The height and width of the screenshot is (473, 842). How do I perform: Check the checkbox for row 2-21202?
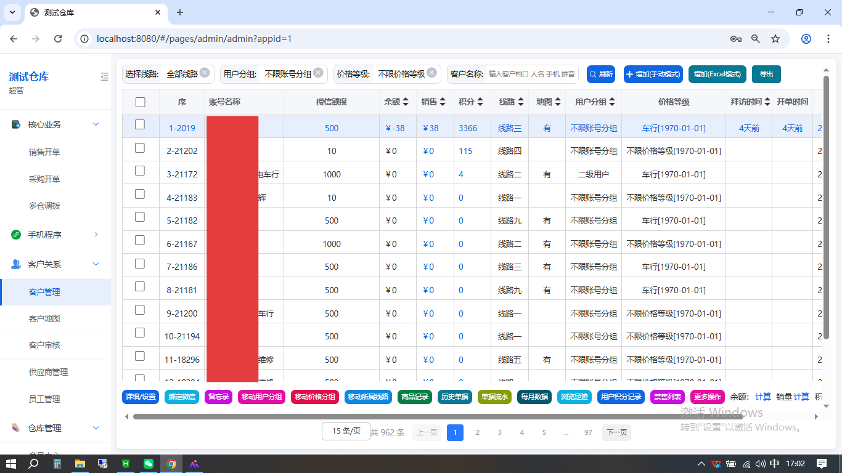pos(140,148)
